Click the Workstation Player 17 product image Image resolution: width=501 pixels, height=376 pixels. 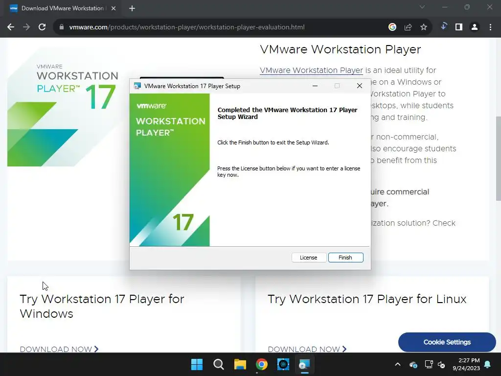coord(67,107)
